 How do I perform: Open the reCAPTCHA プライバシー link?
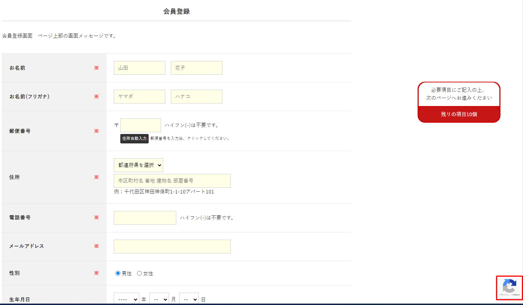click(x=504, y=295)
